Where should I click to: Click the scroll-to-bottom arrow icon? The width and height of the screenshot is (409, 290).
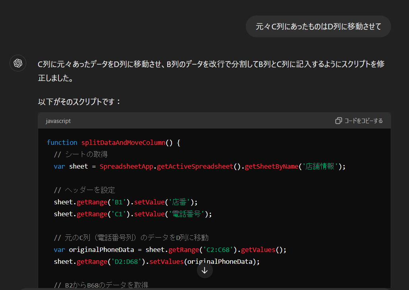[x=204, y=270]
